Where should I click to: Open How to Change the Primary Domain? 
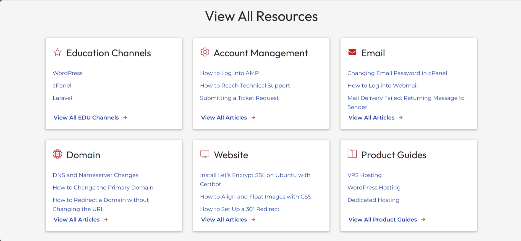[103, 187]
